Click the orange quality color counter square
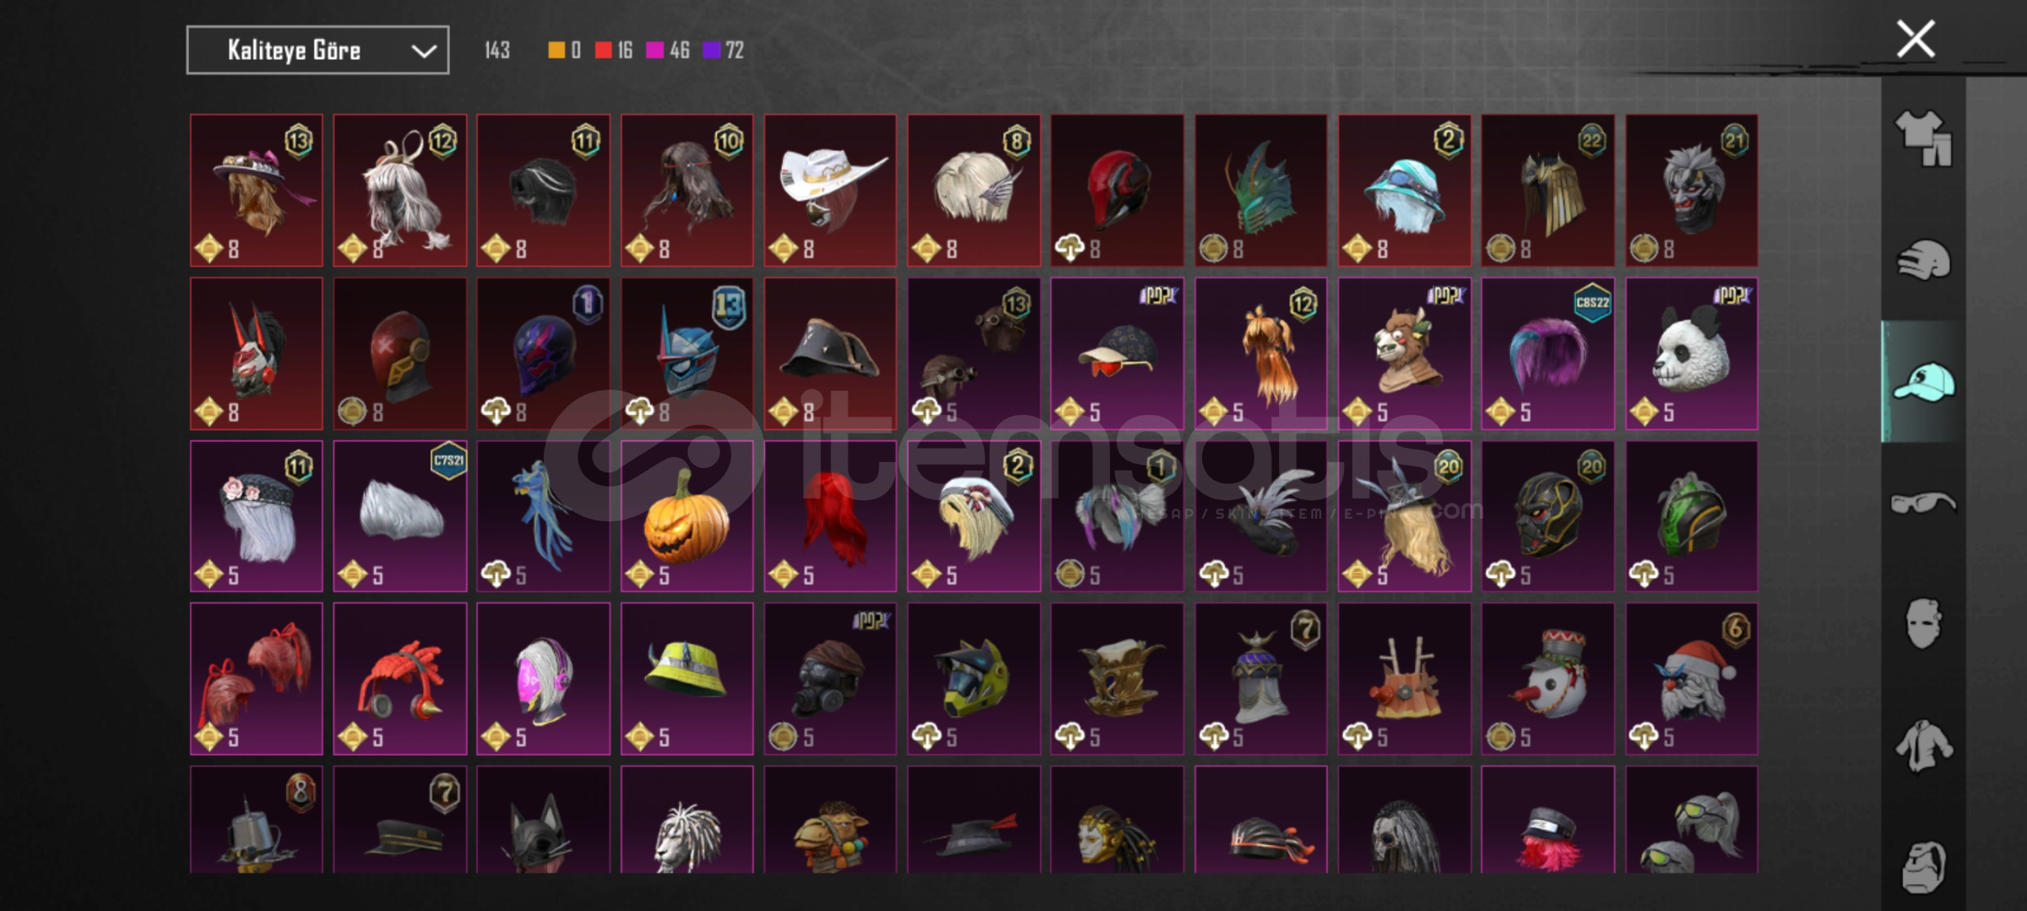2027x911 pixels. point(556,51)
